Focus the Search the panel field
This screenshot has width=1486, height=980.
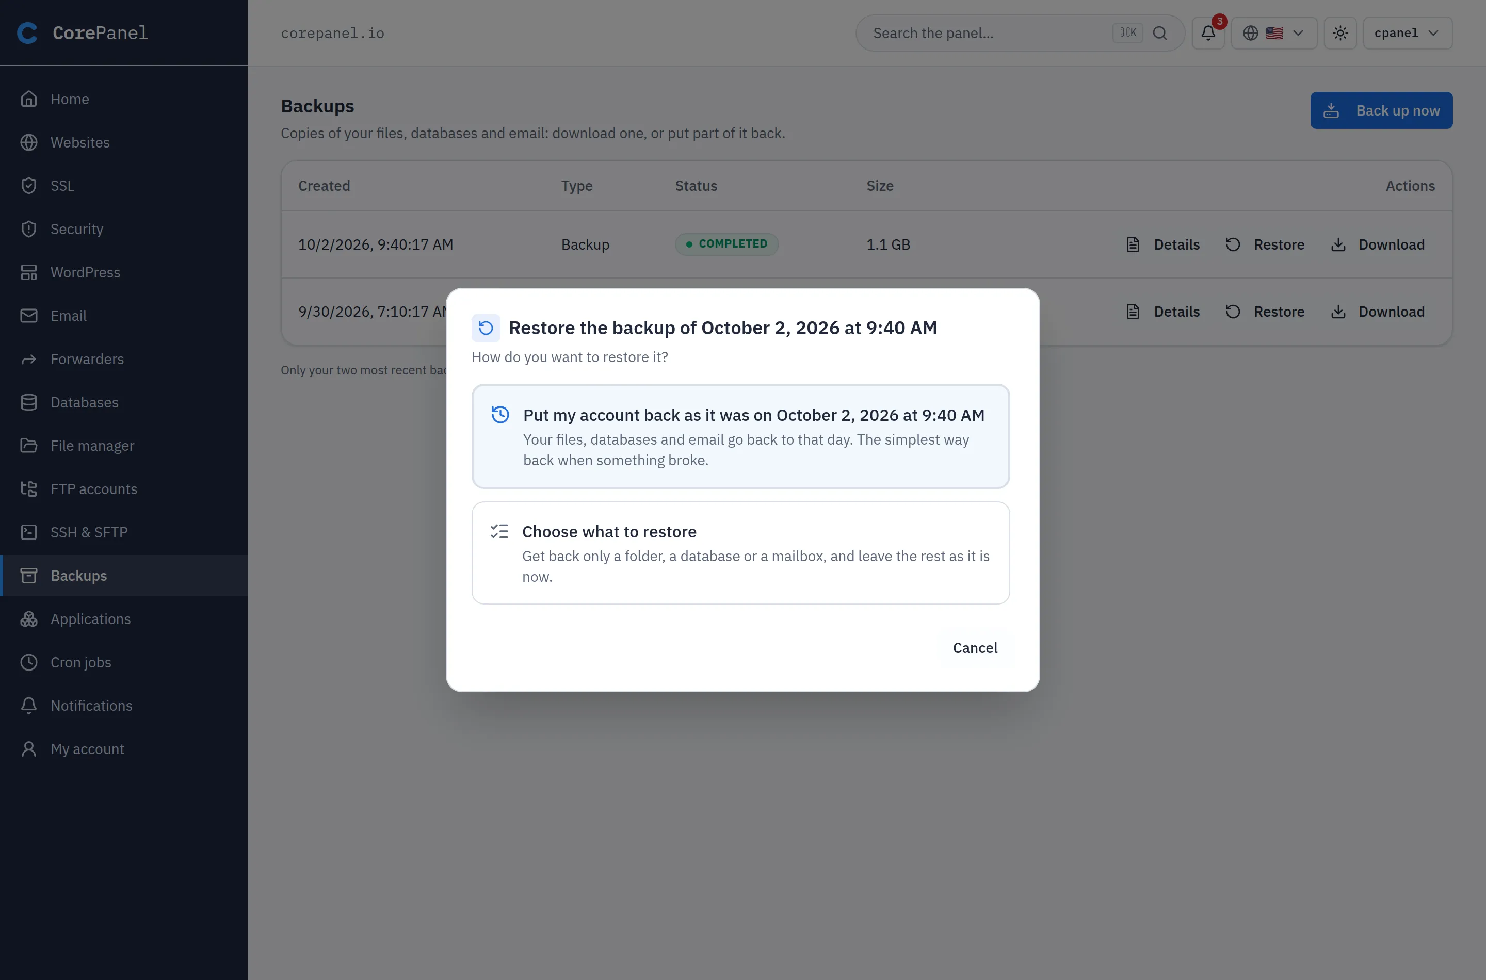tap(1020, 33)
